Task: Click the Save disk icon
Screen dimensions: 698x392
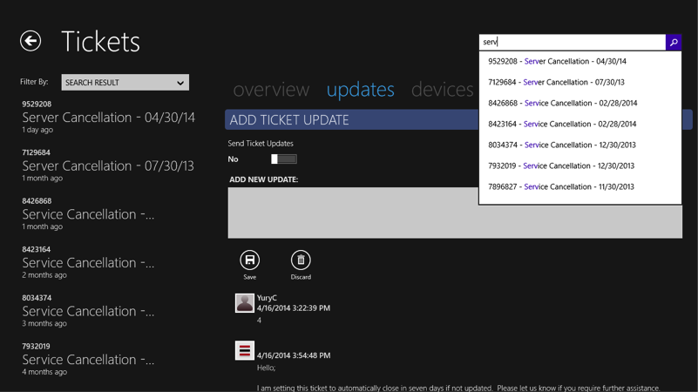Action: click(250, 260)
